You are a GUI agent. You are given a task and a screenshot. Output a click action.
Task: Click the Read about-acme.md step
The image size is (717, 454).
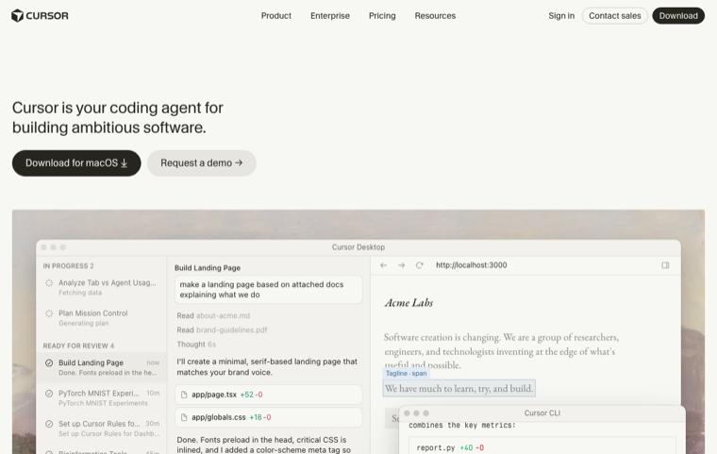click(x=213, y=316)
